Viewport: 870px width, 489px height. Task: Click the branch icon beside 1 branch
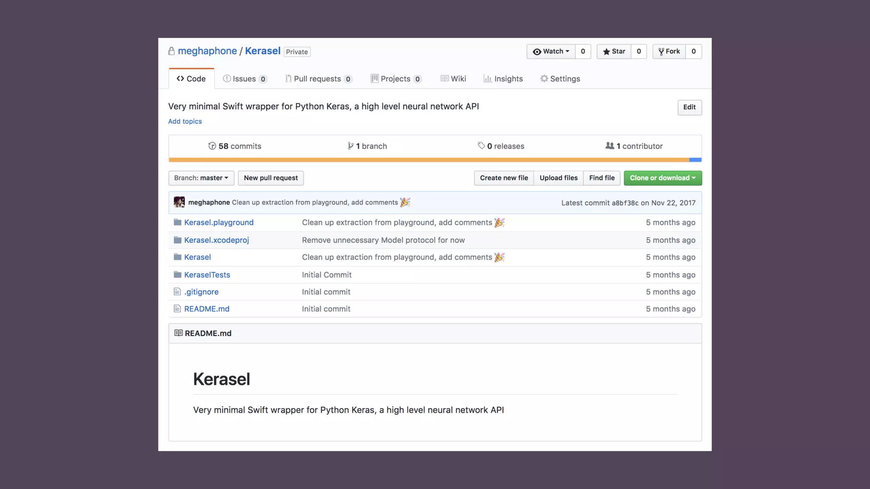tap(350, 146)
